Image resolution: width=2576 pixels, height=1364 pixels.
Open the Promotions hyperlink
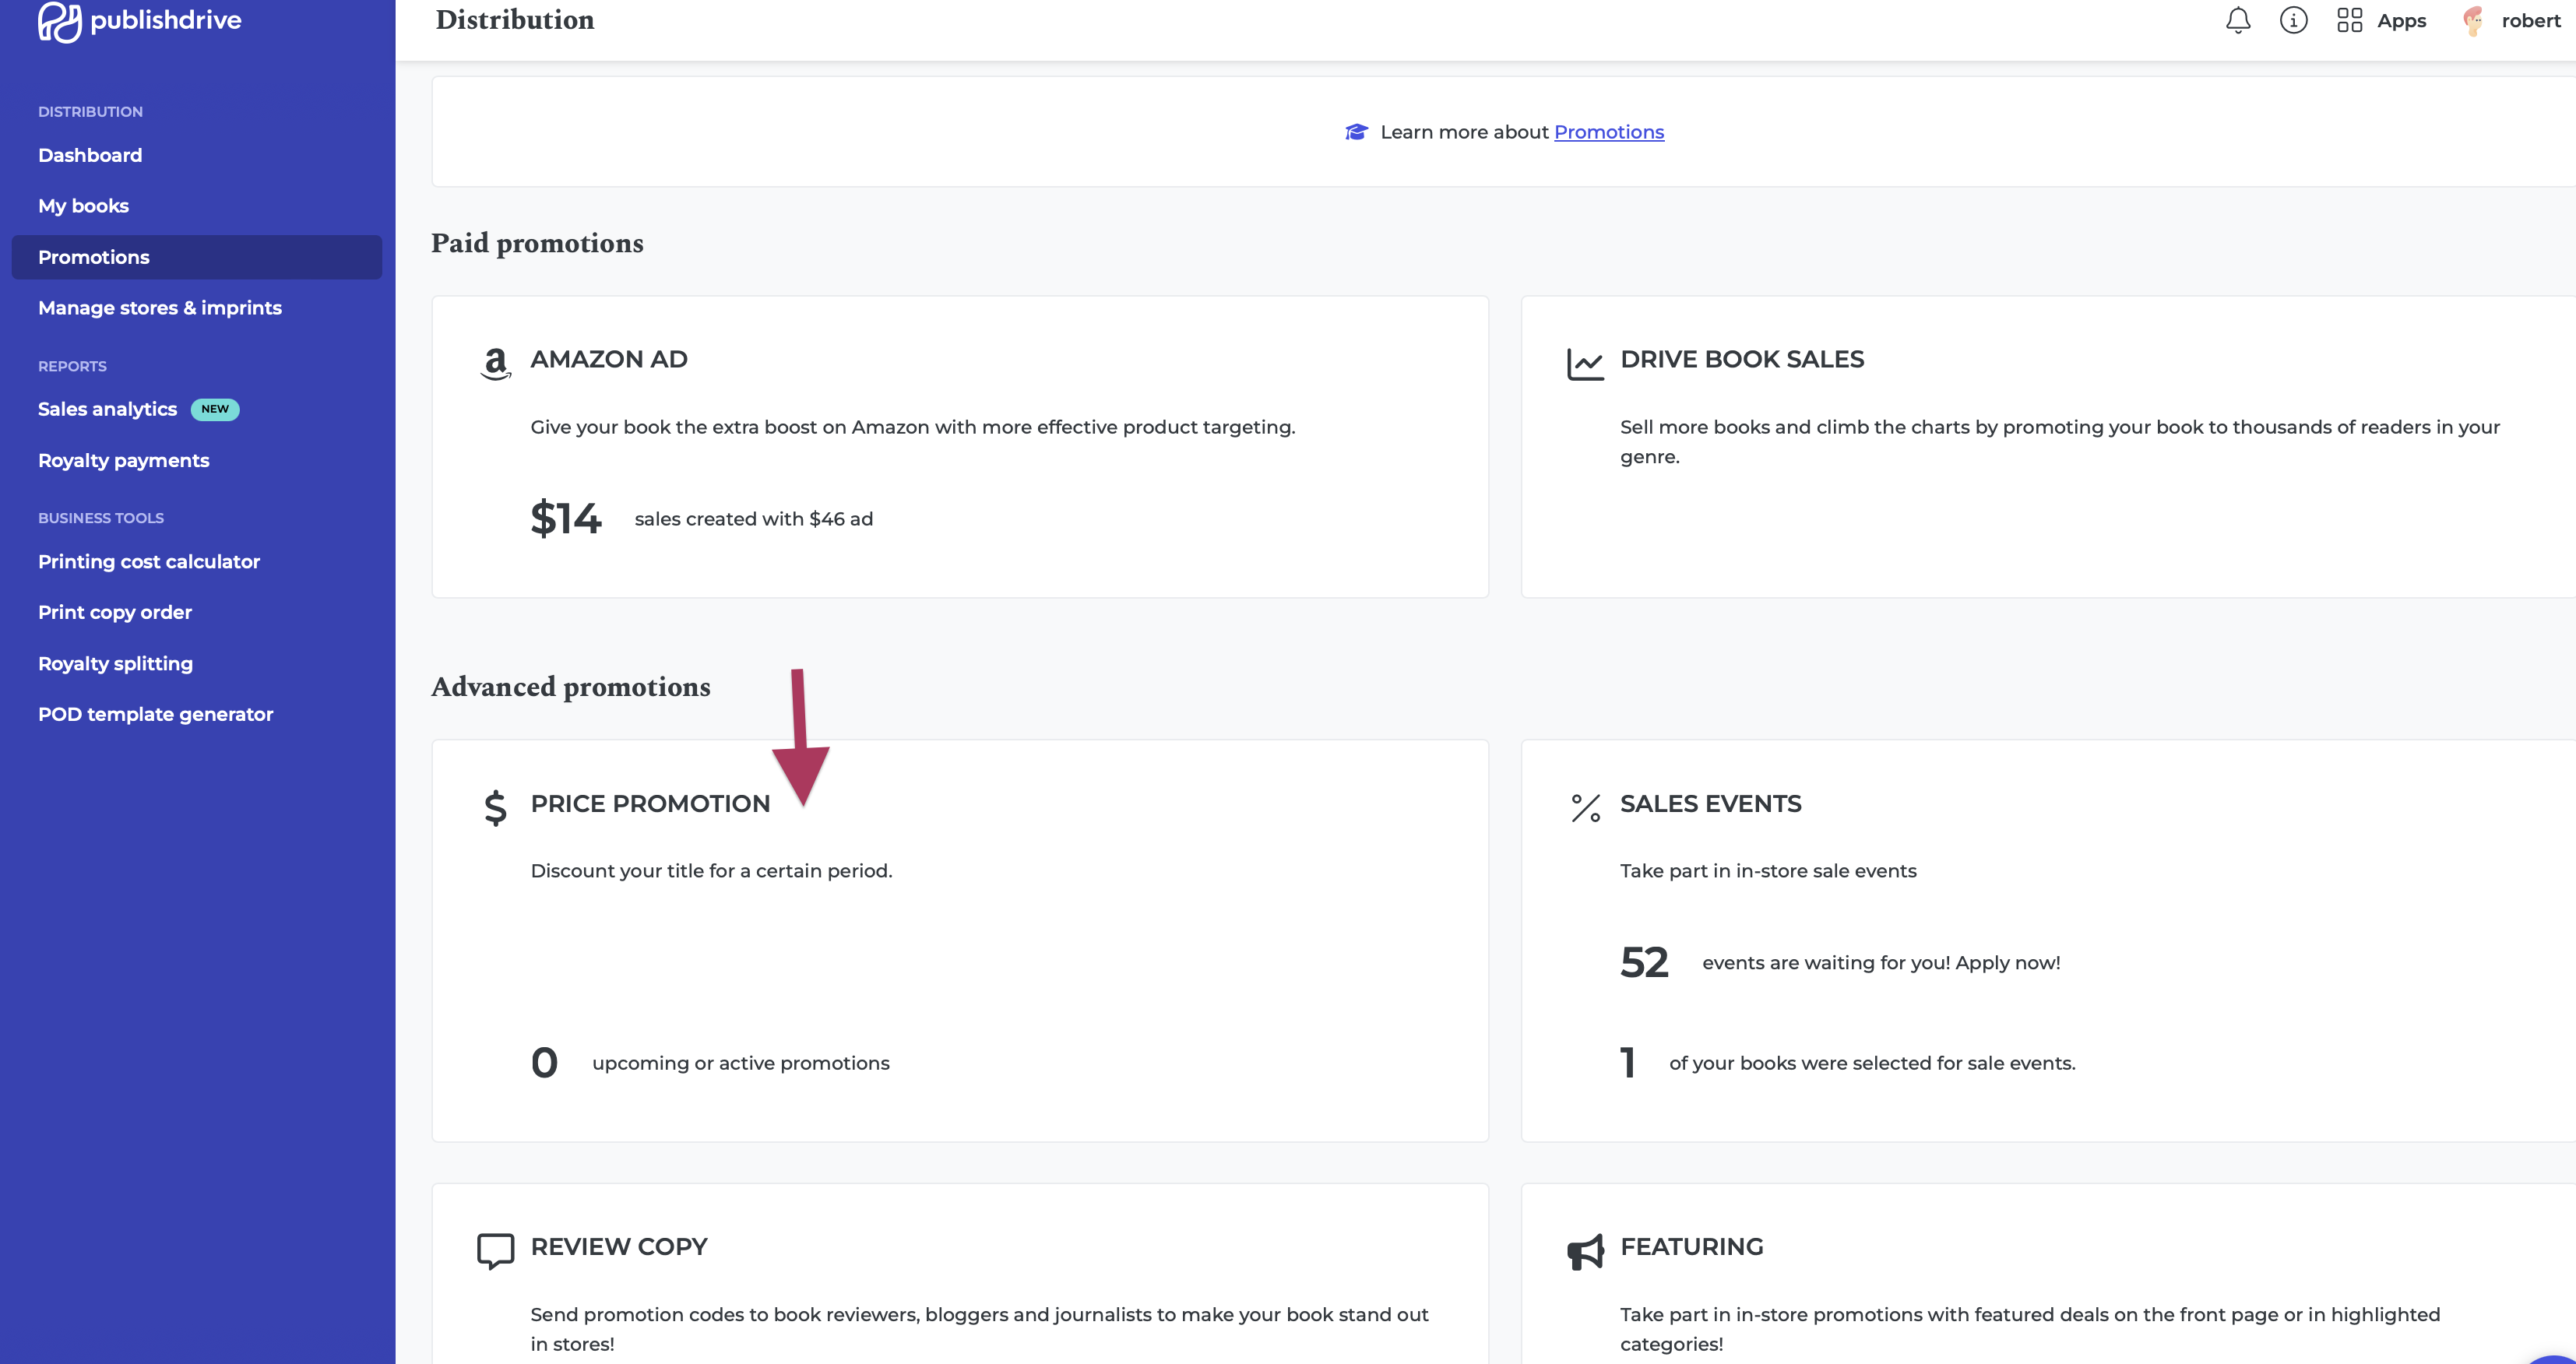[x=1609, y=131]
